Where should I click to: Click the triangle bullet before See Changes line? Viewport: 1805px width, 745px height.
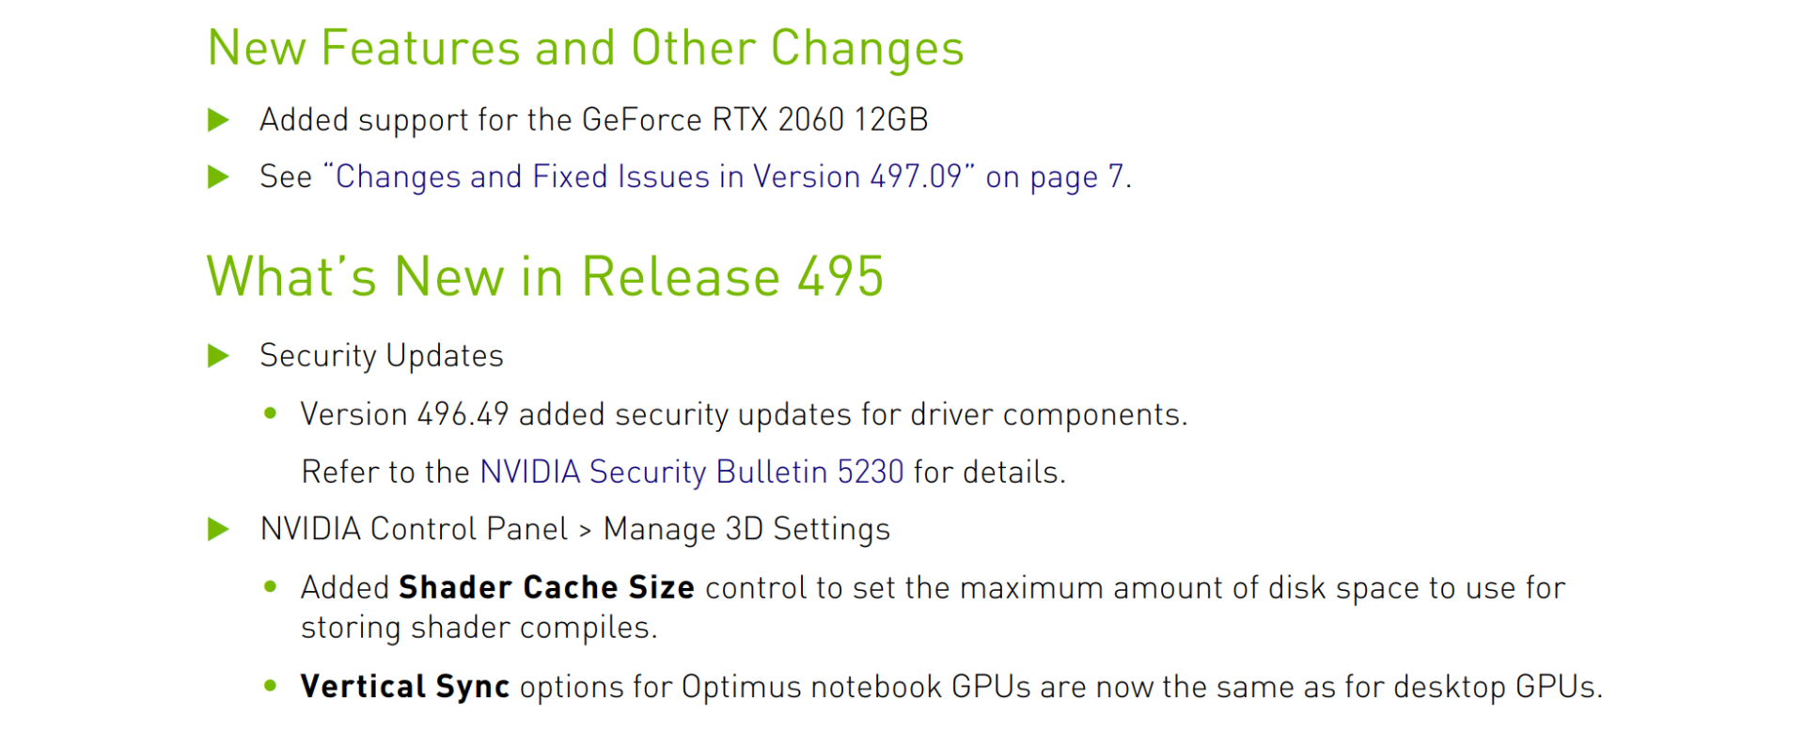click(218, 177)
